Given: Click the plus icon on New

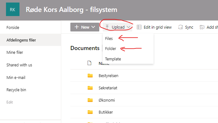Looking at the screenshot, I should tap(77, 27).
